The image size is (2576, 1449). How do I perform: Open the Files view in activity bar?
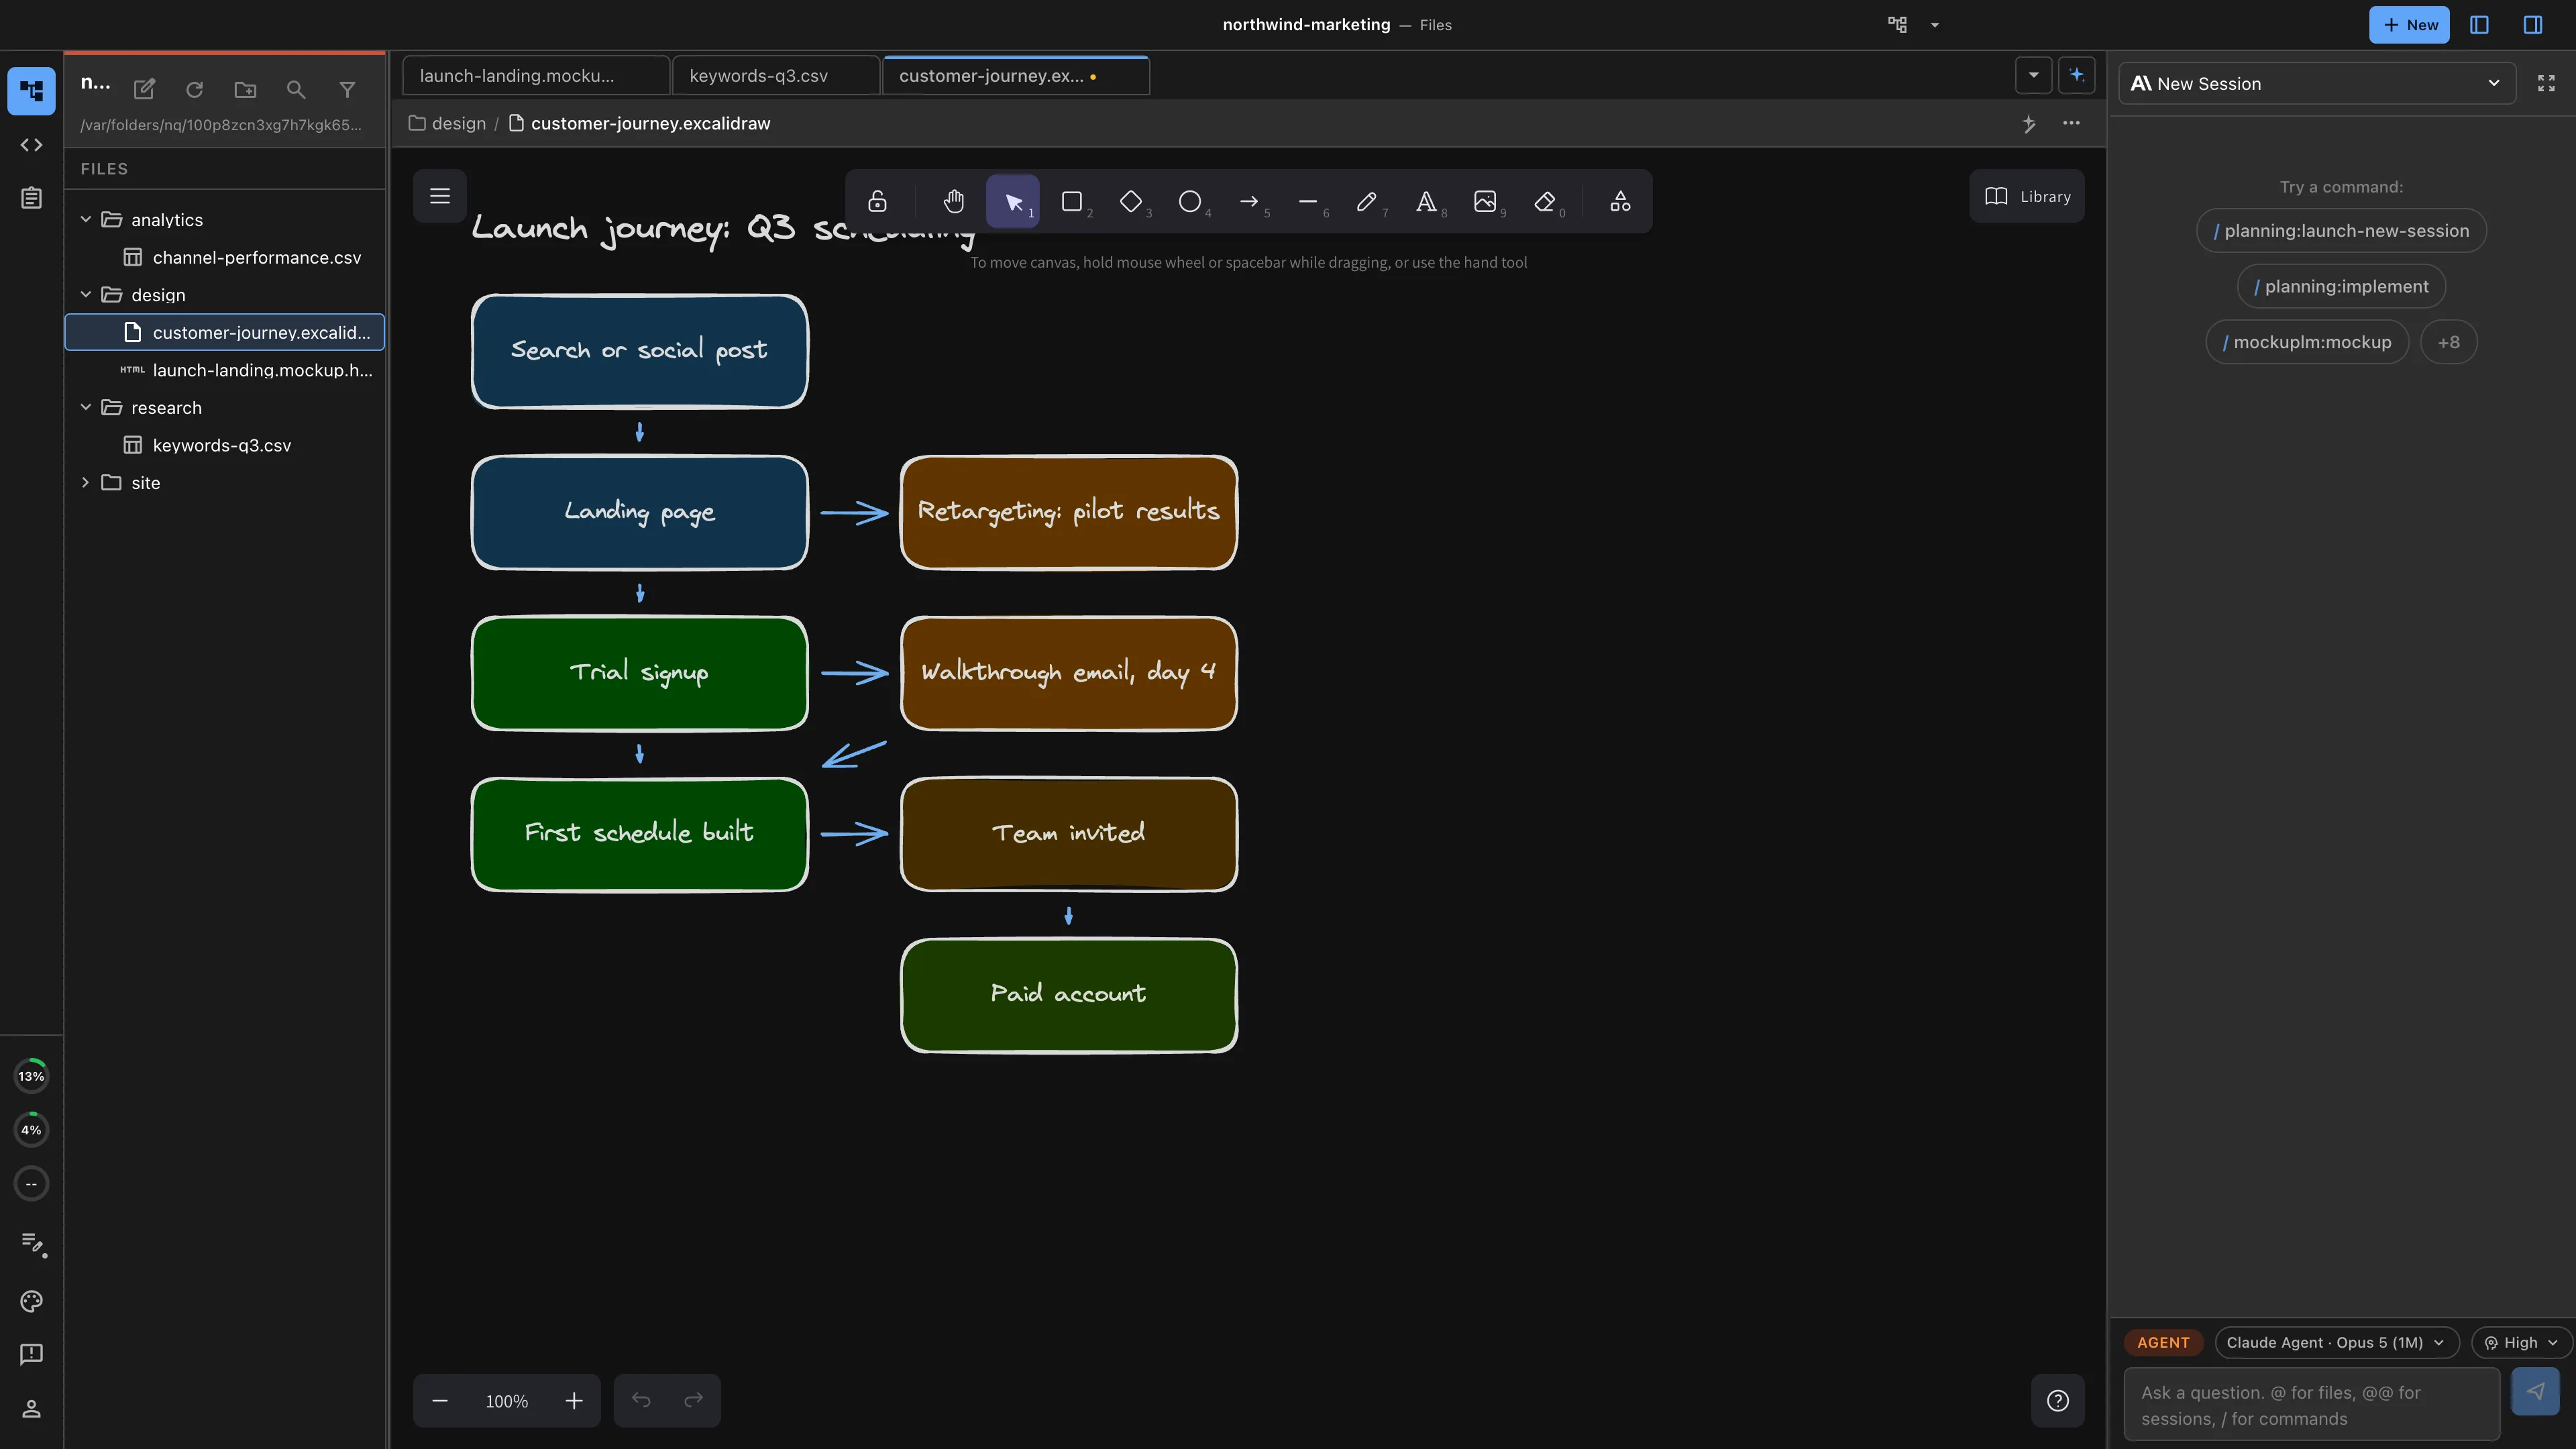pos(31,91)
